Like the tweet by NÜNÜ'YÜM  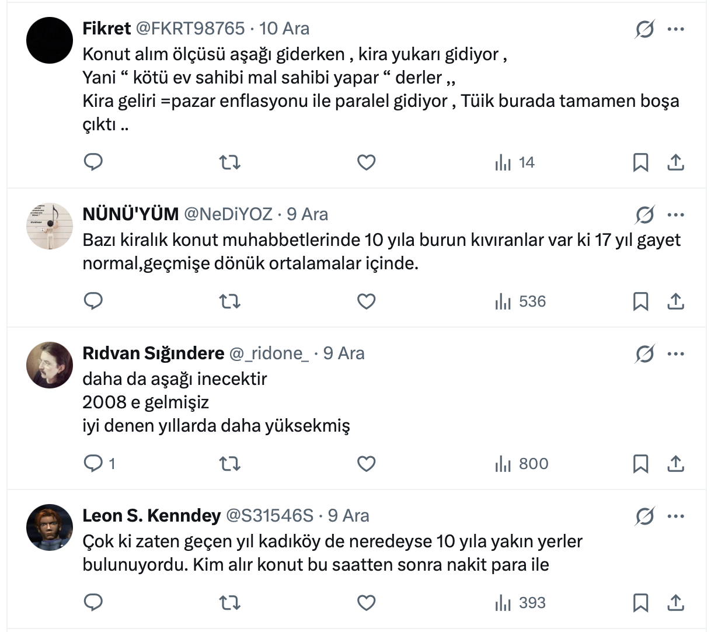pyautogui.click(x=366, y=301)
